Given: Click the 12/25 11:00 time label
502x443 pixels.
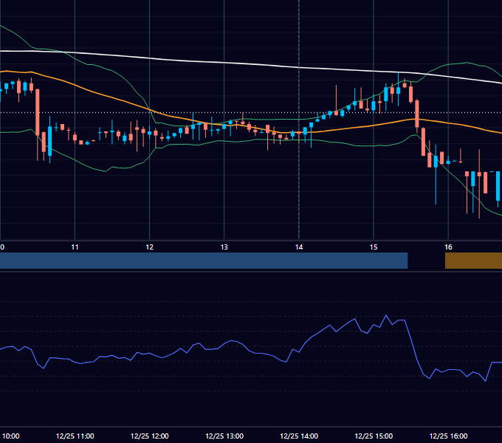Looking at the screenshot, I should [75, 436].
